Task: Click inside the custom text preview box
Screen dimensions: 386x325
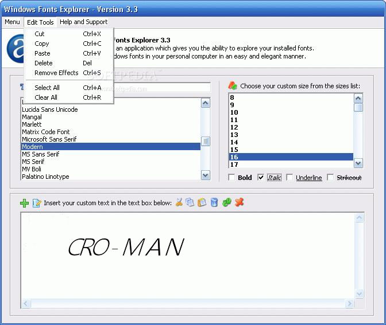Action: point(188,256)
